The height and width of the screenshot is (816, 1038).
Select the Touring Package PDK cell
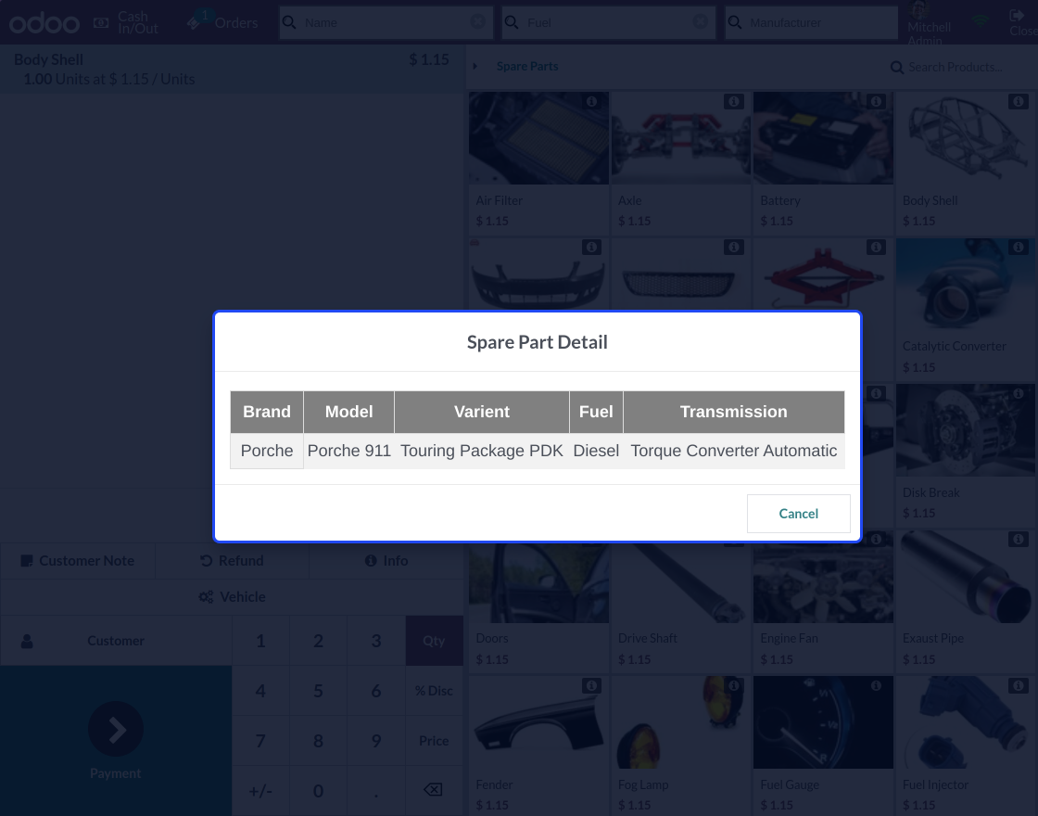482,451
